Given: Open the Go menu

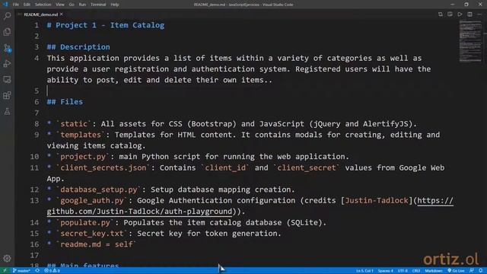Looking at the screenshot, I should click(72, 5).
